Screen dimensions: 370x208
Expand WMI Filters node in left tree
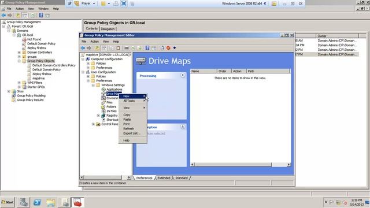(x=19, y=83)
